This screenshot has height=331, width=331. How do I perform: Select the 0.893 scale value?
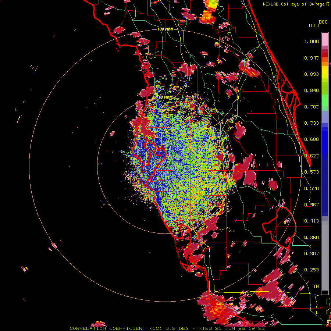pos(312,74)
